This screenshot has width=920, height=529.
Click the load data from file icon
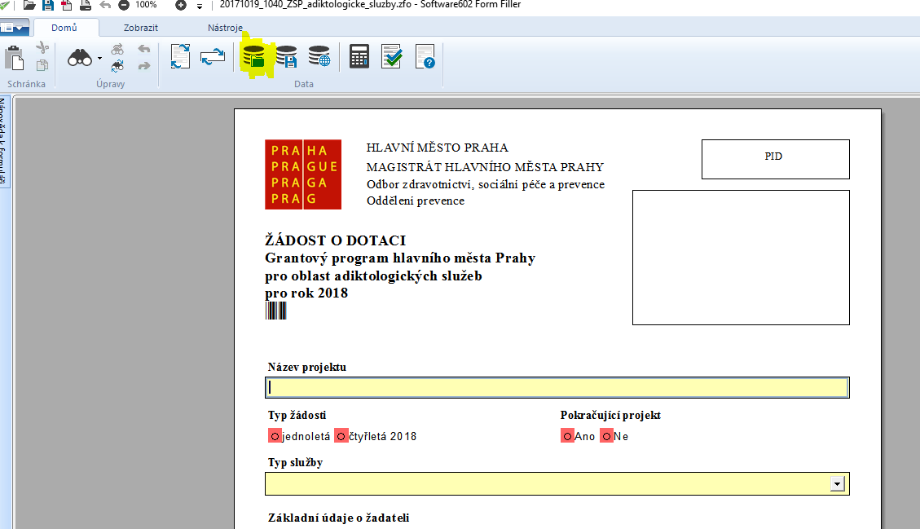point(254,57)
